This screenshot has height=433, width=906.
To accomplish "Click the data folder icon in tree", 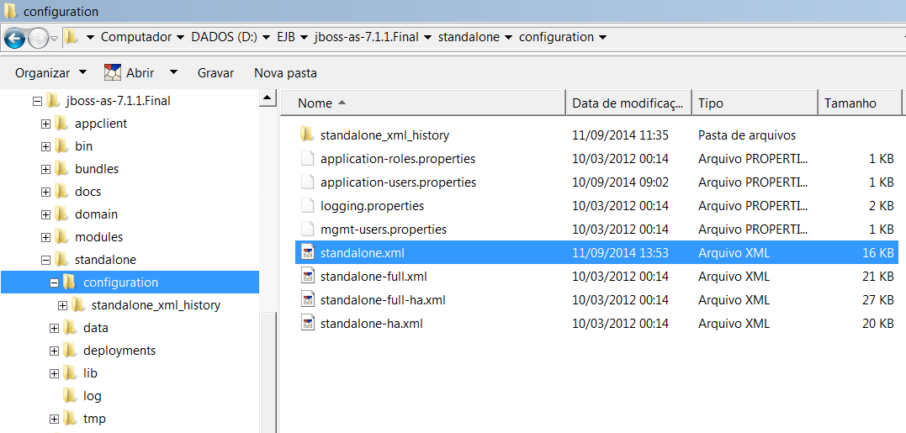I will pos(70,327).
